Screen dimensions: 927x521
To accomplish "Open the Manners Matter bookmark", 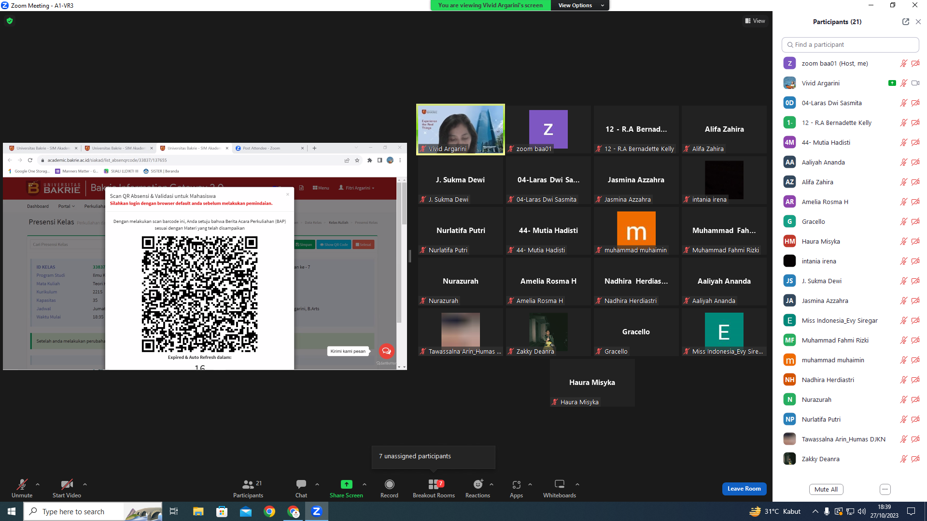I will (x=77, y=171).
